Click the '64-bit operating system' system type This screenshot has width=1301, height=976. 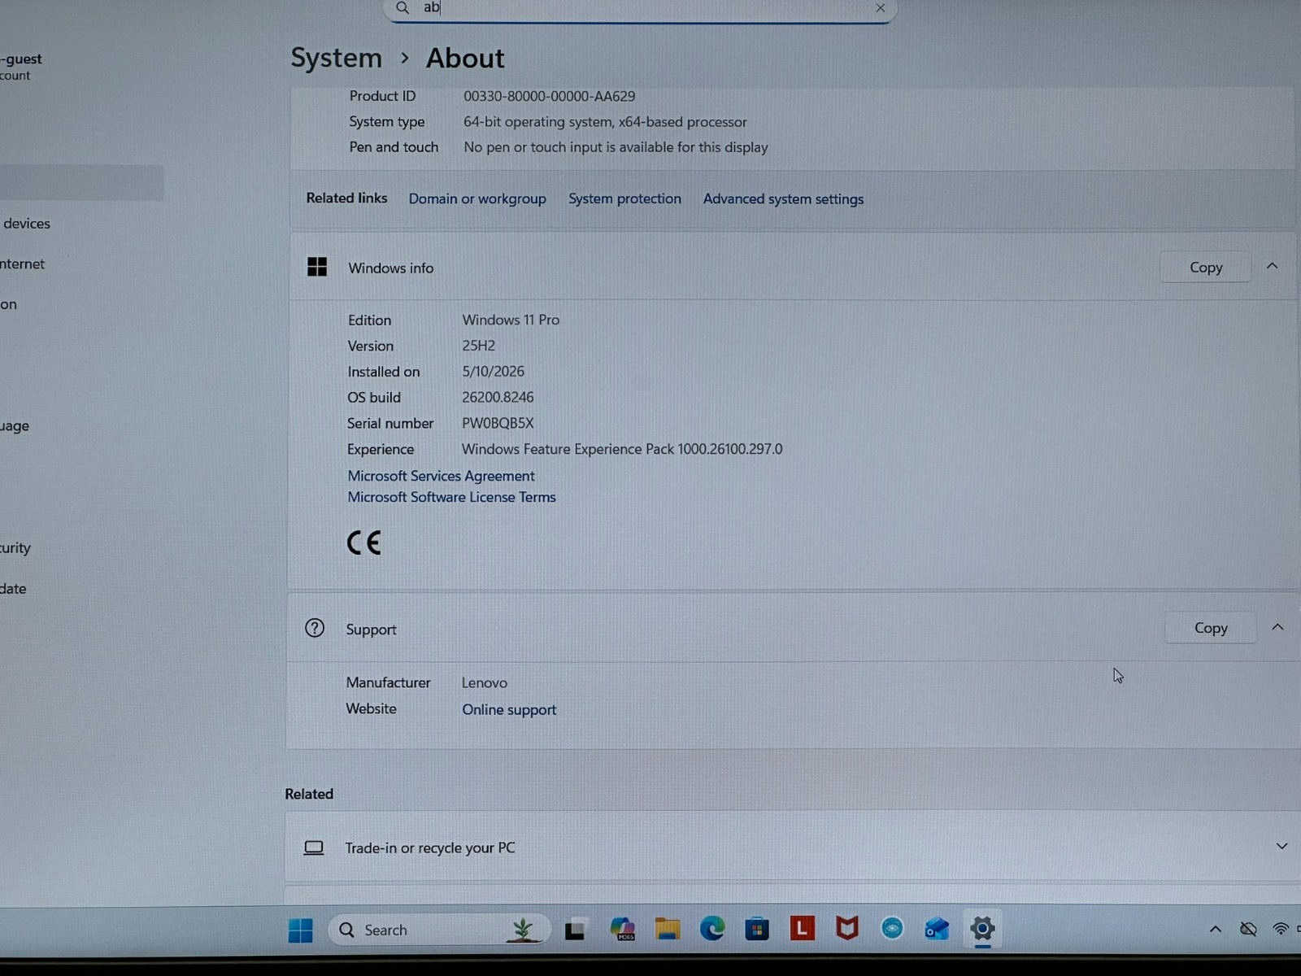605,122
